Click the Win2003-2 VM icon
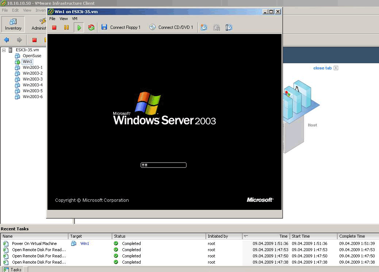 (x=18, y=73)
